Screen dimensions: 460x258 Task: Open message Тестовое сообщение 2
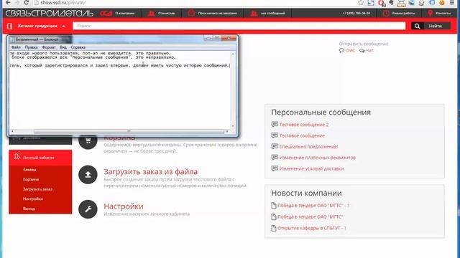(303, 125)
